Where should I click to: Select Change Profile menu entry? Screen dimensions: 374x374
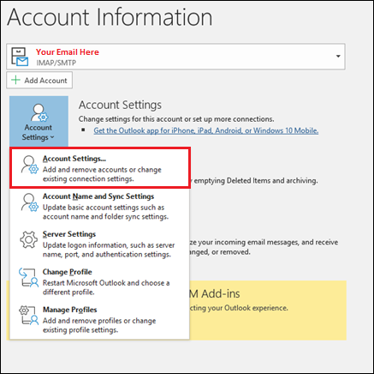pos(99,281)
